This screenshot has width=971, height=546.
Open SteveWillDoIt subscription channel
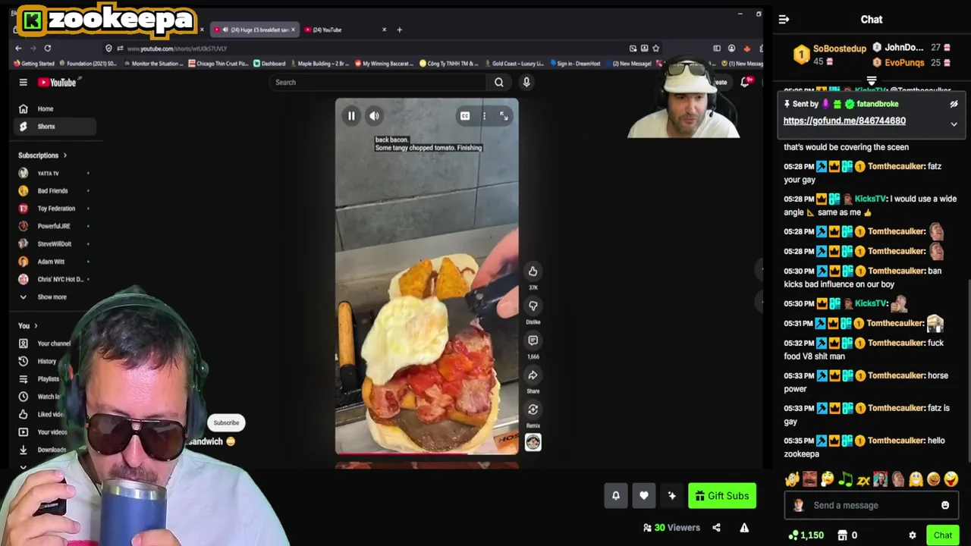53,244
